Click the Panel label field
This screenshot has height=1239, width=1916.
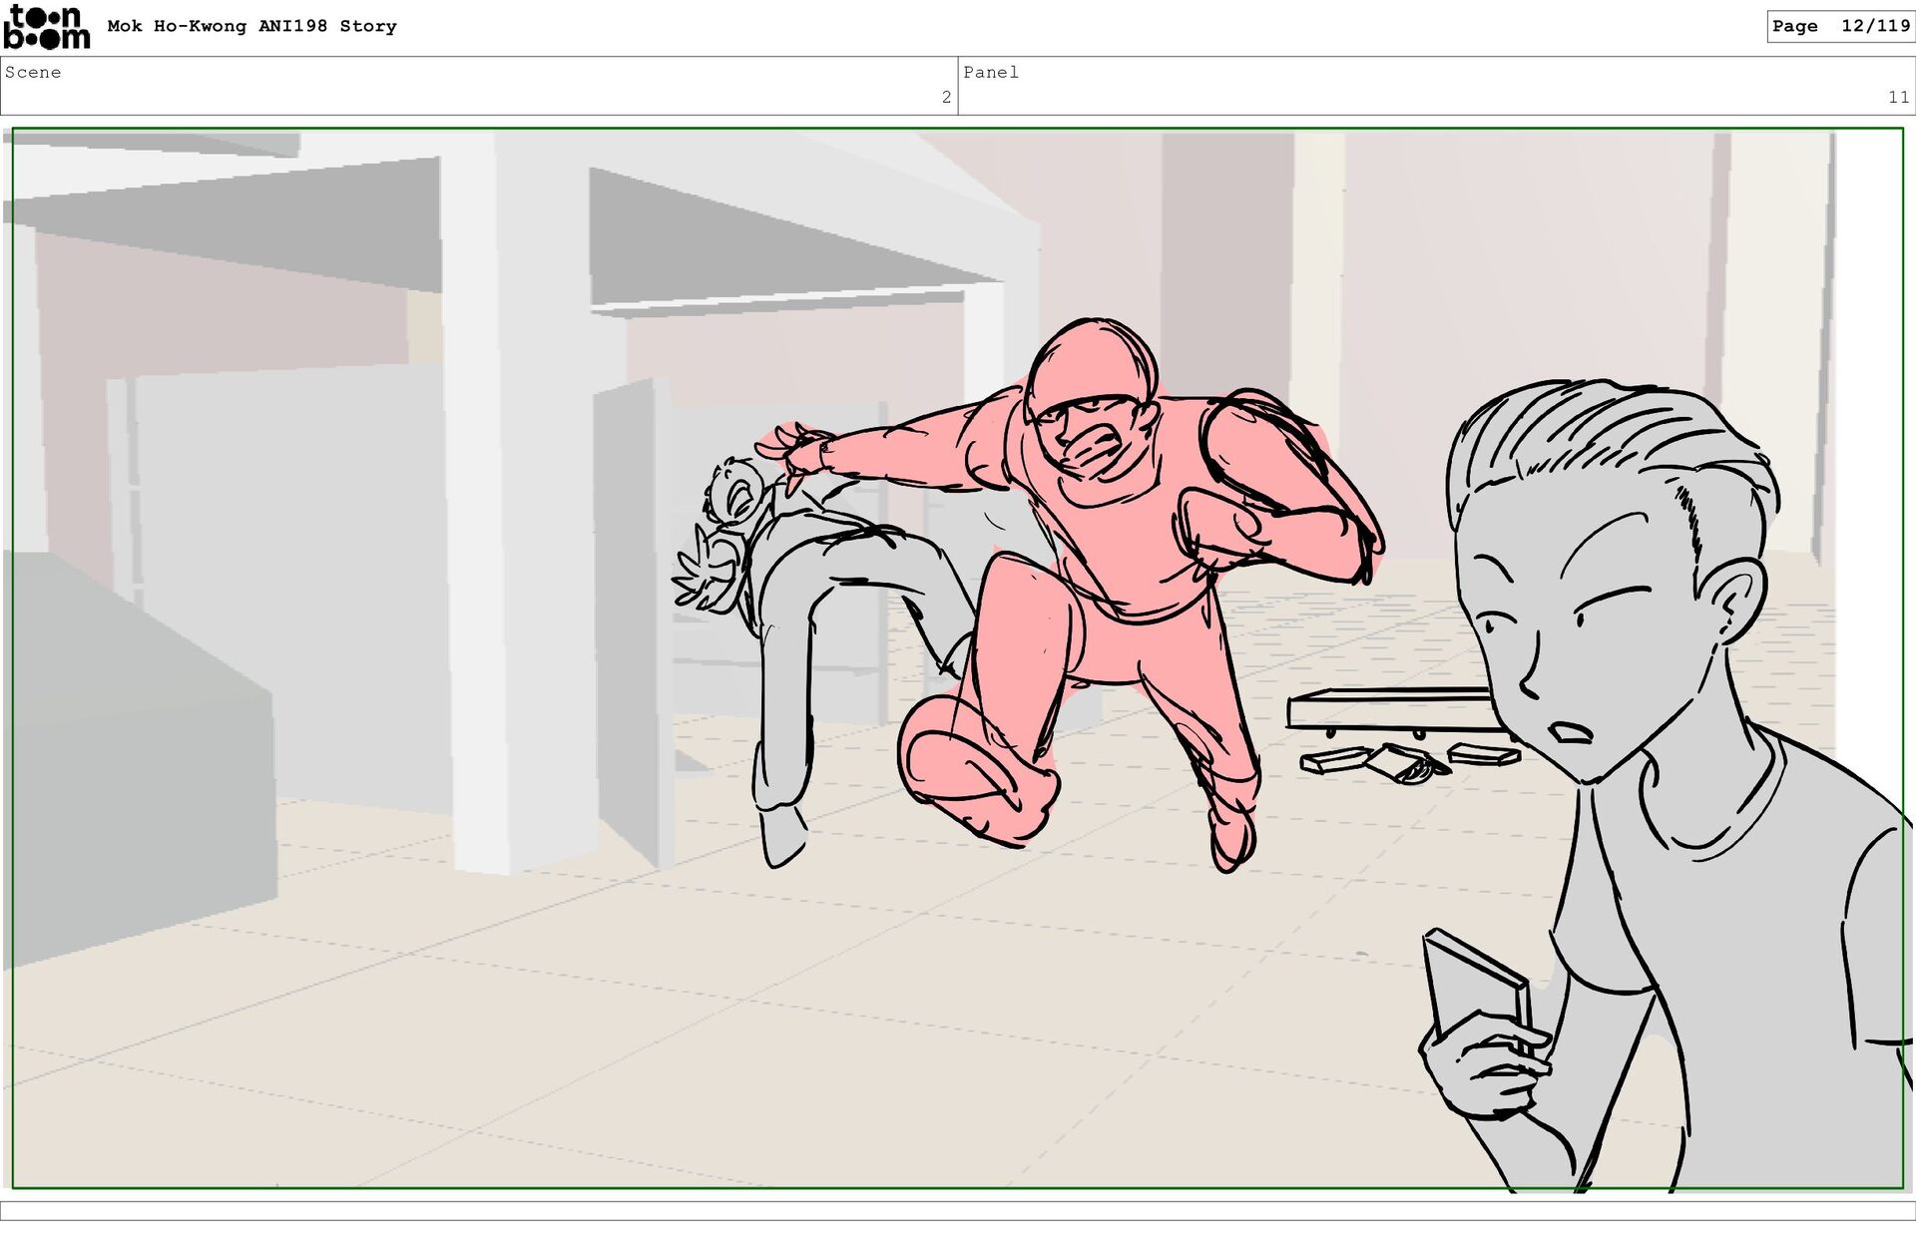(990, 72)
